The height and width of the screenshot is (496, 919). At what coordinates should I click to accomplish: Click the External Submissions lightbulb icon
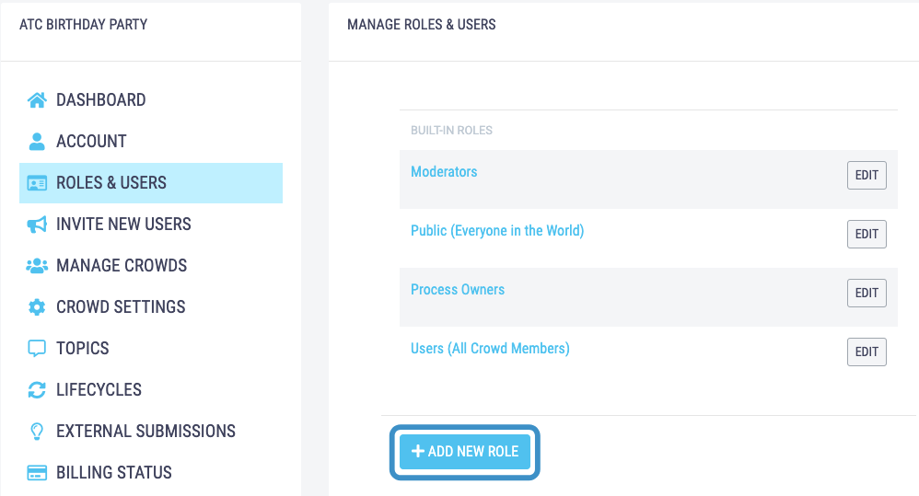37,432
